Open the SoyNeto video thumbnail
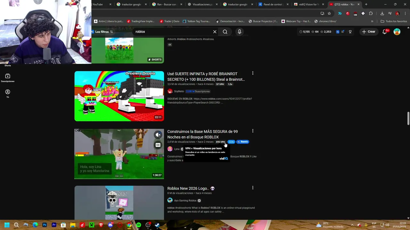Screen dimensions: 410x230 119,96
